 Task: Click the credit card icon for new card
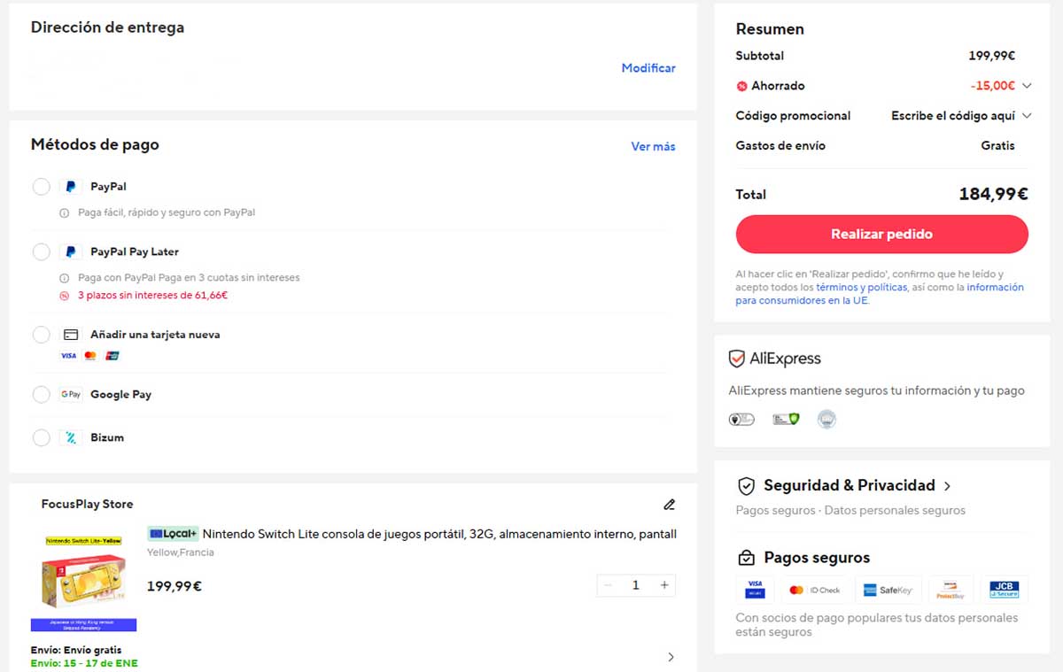(x=71, y=335)
